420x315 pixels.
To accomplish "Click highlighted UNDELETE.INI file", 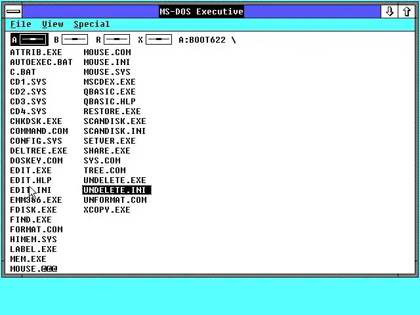I will coord(117,190).
